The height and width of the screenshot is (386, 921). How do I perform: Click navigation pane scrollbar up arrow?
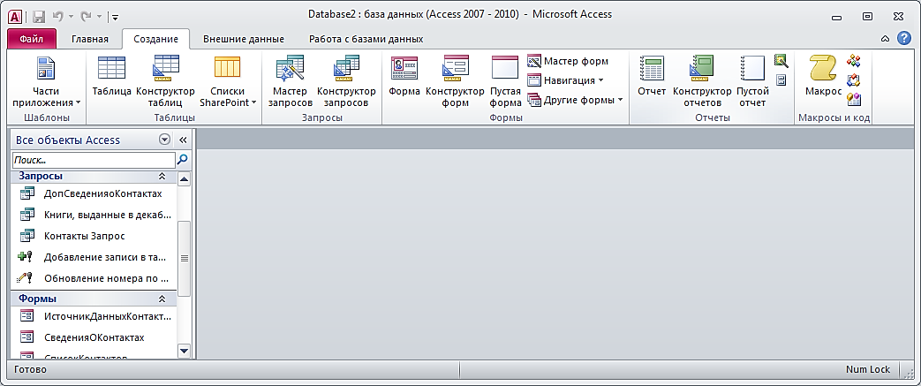(184, 179)
